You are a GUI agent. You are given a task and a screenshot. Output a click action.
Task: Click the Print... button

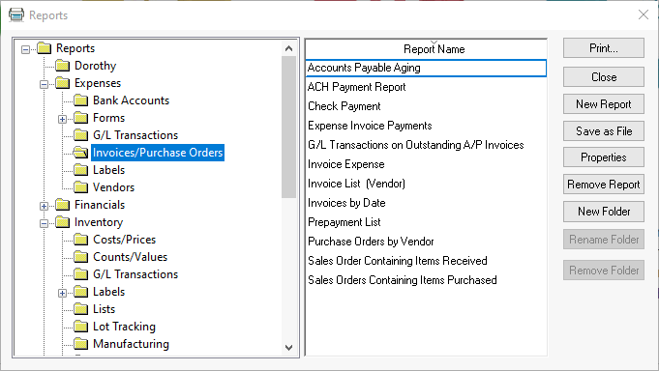604,48
